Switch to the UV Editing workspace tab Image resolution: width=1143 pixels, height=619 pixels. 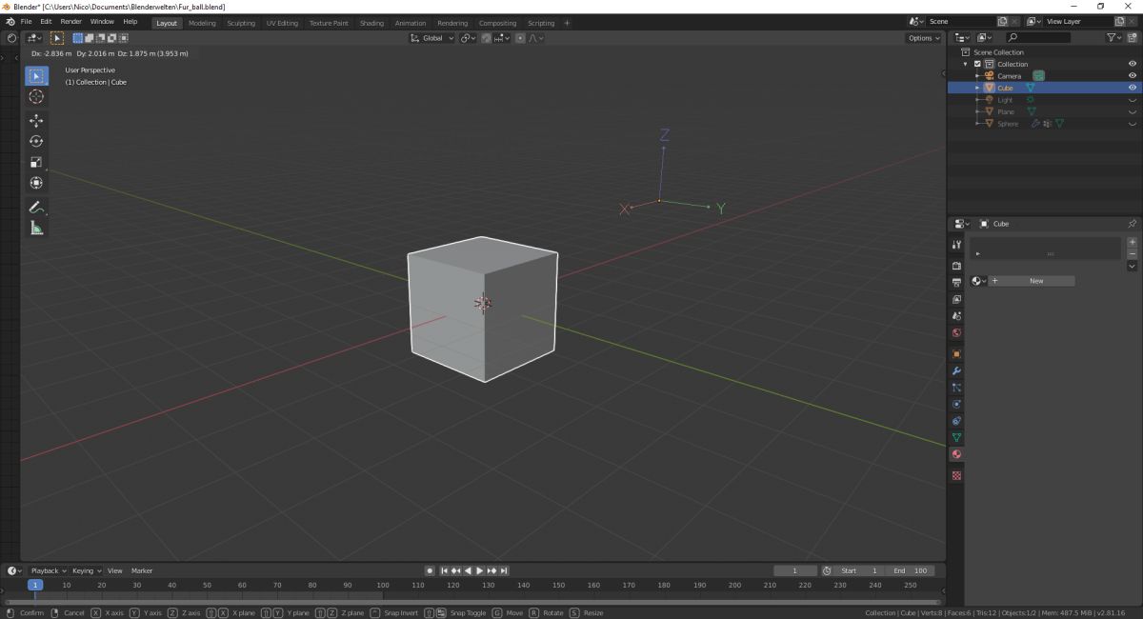tap(282, 23)
